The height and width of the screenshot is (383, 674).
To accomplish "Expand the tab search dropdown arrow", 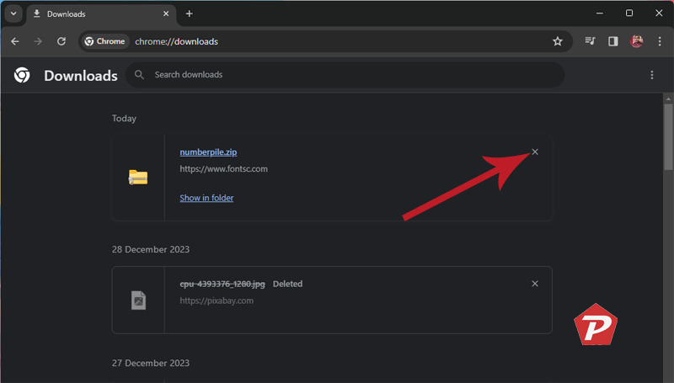I will click(14, 13).
